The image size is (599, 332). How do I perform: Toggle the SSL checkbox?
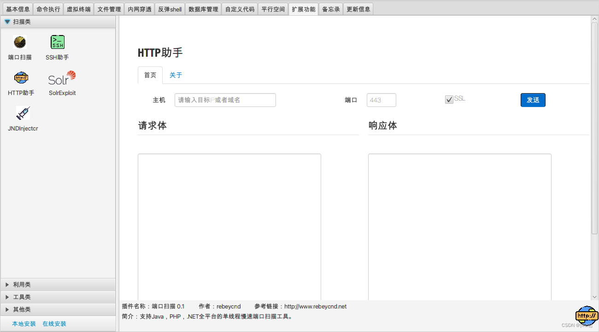(x=449, y=100)
